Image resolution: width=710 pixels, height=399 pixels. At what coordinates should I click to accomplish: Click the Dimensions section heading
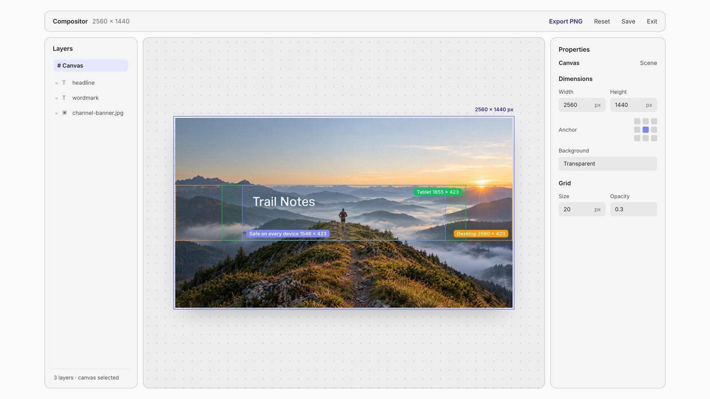tap(576, 79)
